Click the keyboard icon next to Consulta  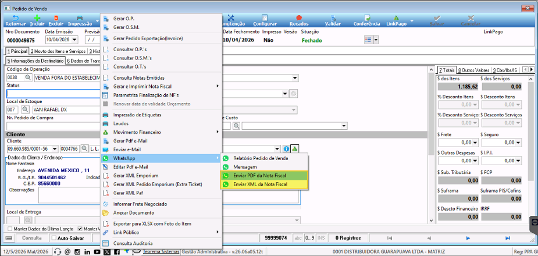click(9, 238)
